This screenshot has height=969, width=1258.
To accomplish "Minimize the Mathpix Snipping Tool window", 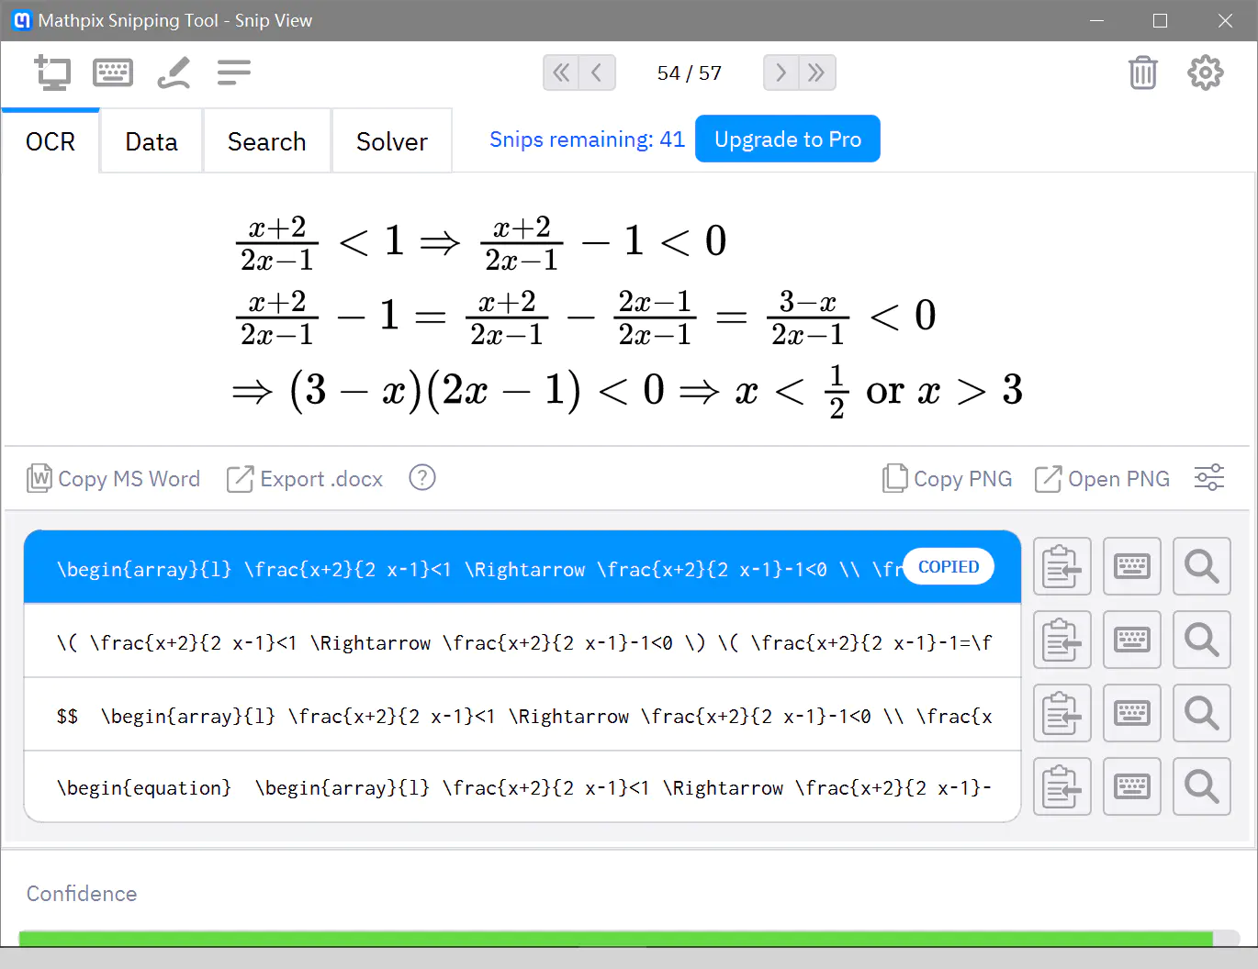I will (x=1096, y=20).
